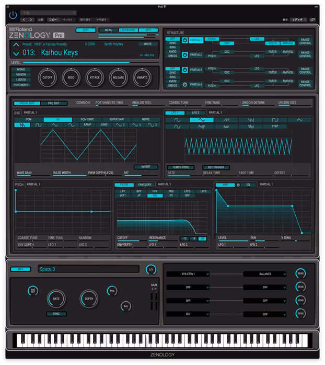Select the LFO sine wave shape

(177, 120)
